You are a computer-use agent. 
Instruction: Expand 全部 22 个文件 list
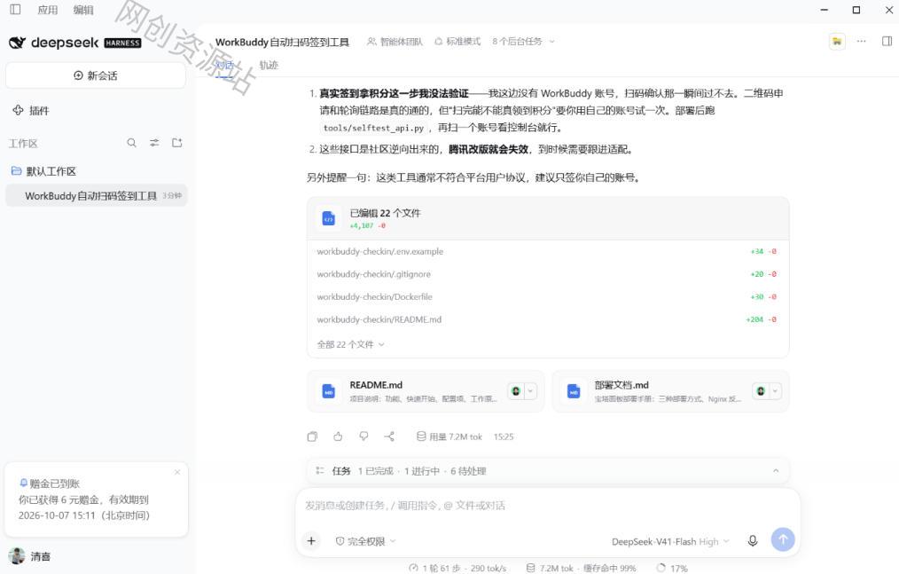pyautogui.click(x=351, y=344)
